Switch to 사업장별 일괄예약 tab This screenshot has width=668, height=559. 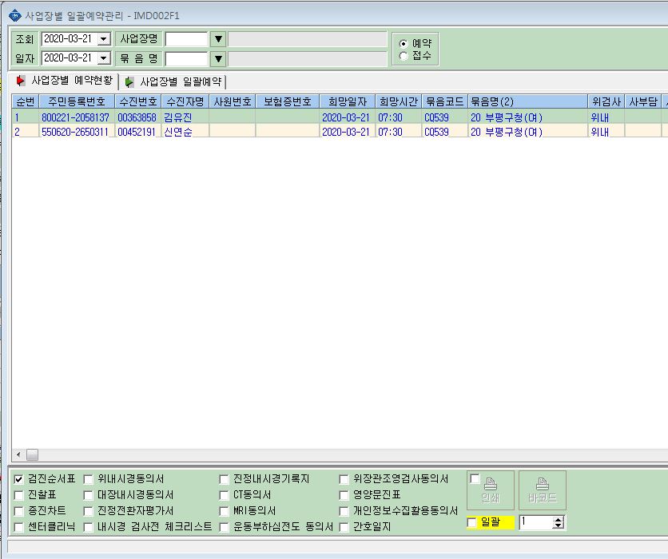point(173,81)
